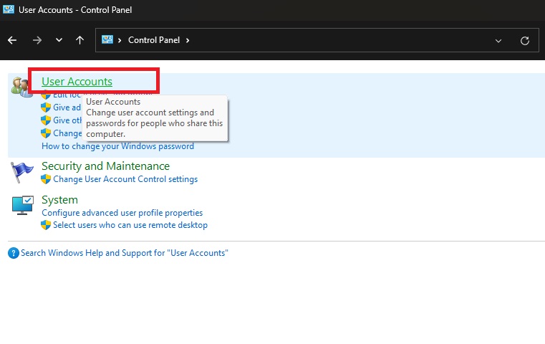545x344 pixels.
Task: Open How to change your Windows password
Action: click(x=118, y=146)
